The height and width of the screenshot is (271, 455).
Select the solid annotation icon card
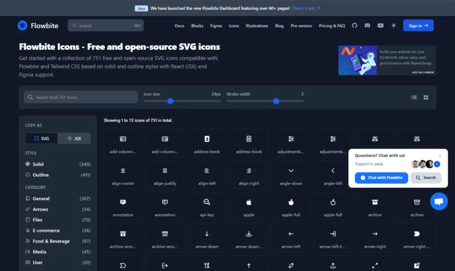pyautogui.click(x=123, y=207)
